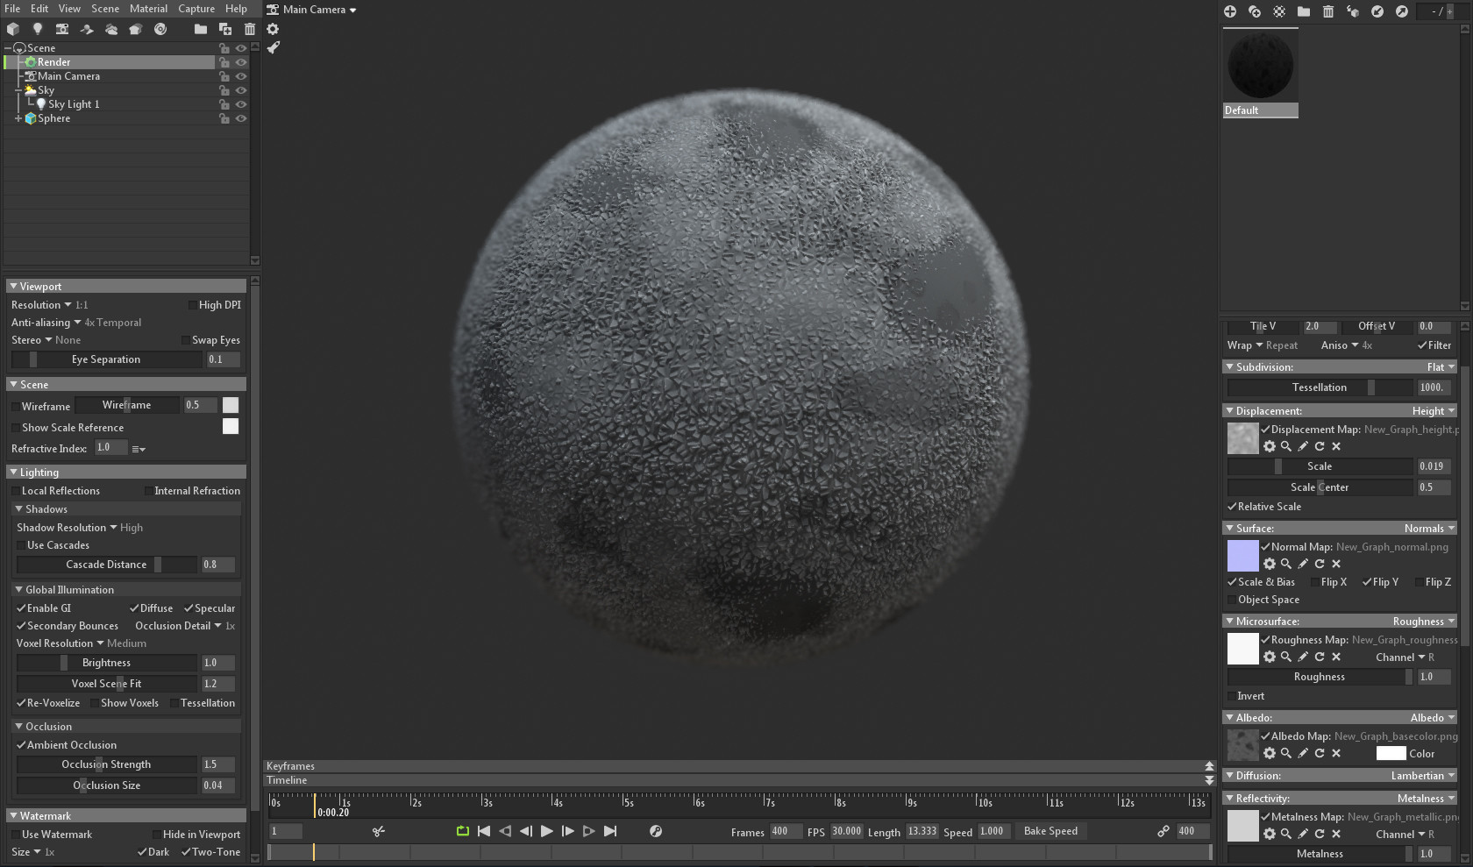The image size is (1473, 867).
Task: Click the Bake Speed button
Action: [1050, 831]
